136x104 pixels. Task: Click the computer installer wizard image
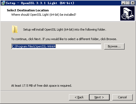127,13
